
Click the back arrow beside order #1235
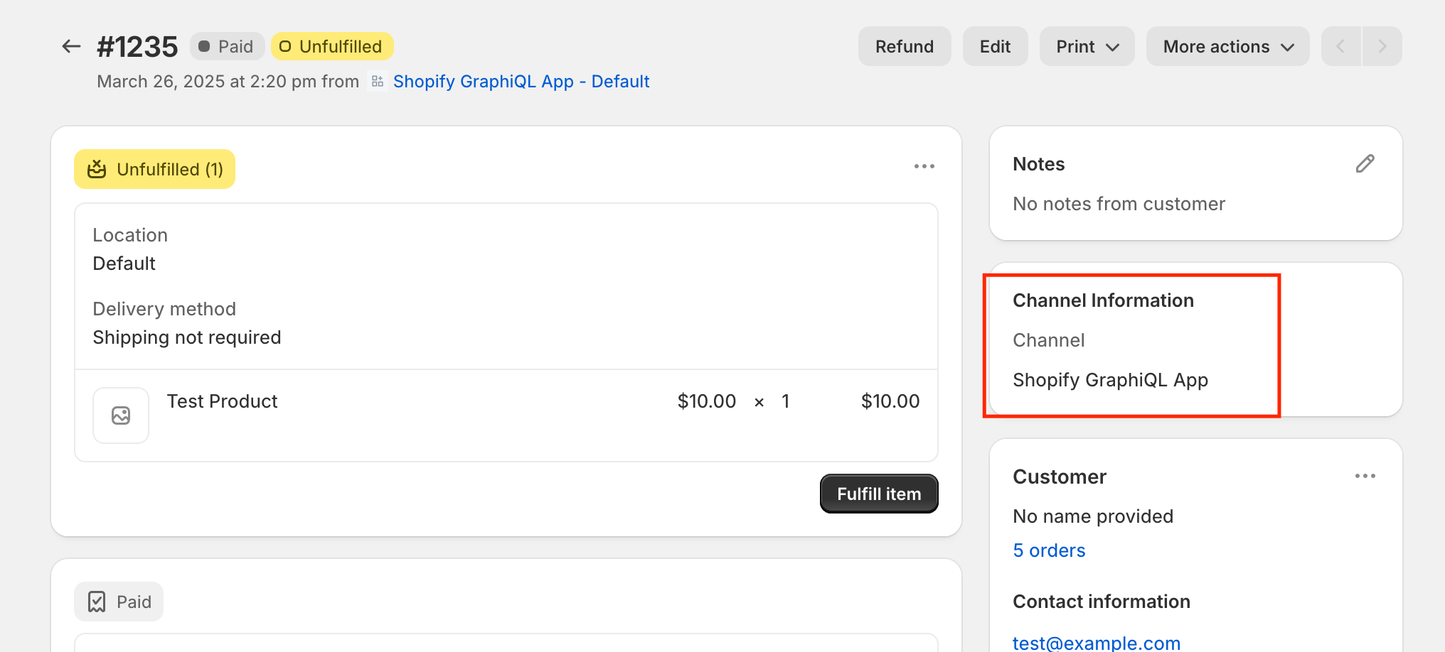pos(71,47)
